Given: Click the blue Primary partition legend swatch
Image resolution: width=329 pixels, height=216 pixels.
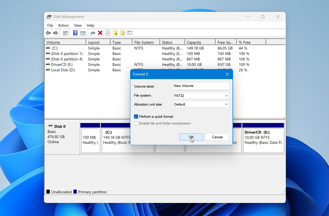Looking at the screenshot, I should (75, 192).
